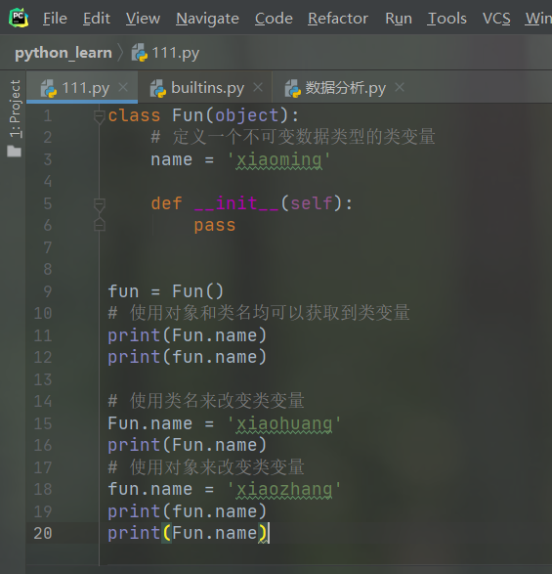Open the Run menu
The image size is (552, 574).
click(399, 19)
